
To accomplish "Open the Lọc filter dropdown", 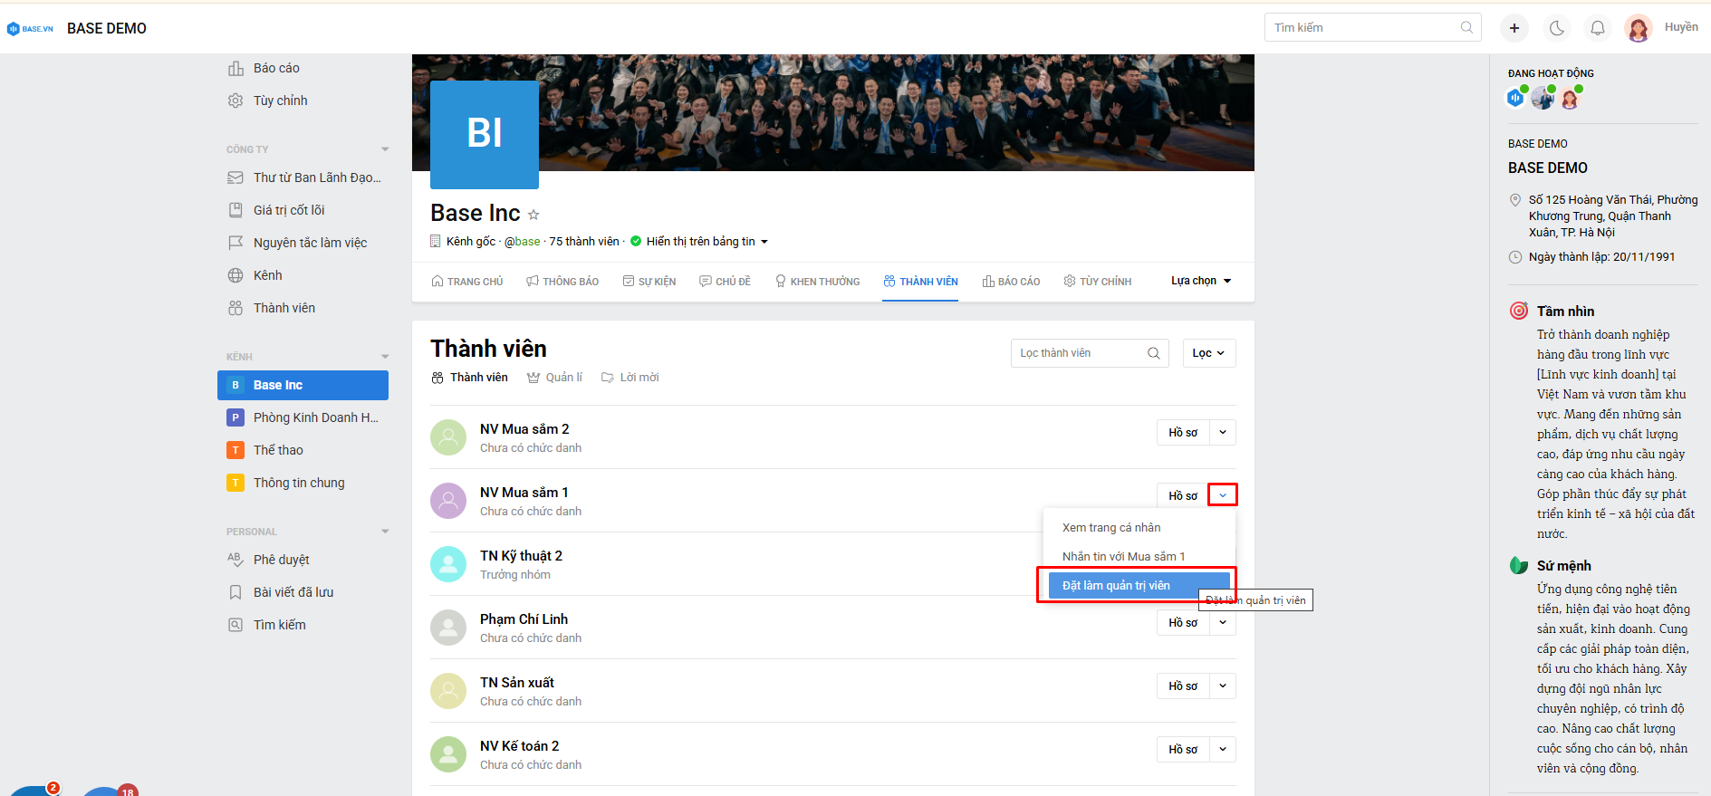I will pyautogui.click(x=1209, y=353).
